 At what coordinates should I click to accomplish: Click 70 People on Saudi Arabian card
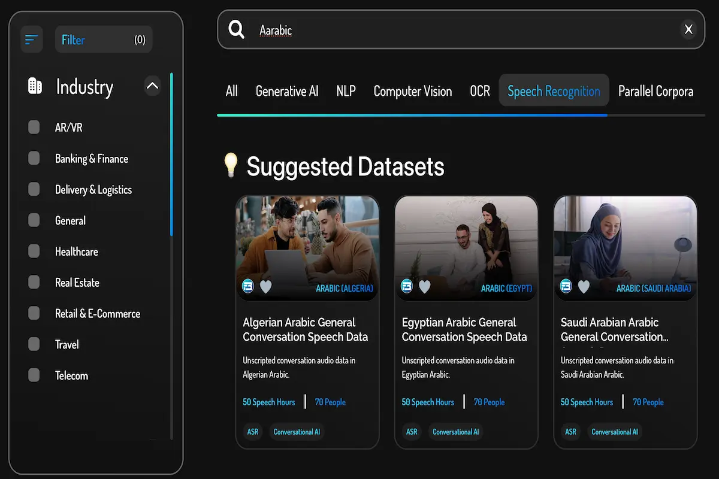(648, 402)
